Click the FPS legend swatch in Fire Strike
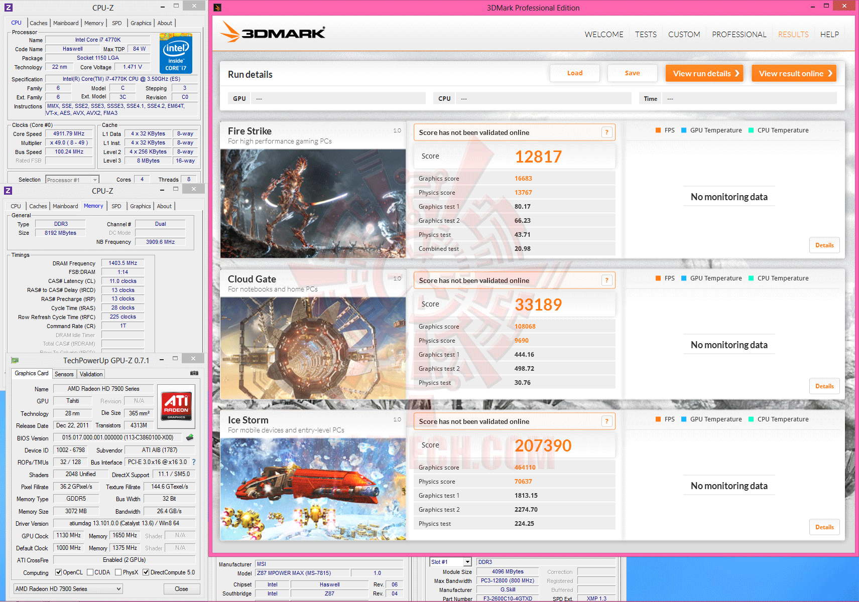This screenshot has width=859, height=602. pyautogui.click(x=658, y=130)
